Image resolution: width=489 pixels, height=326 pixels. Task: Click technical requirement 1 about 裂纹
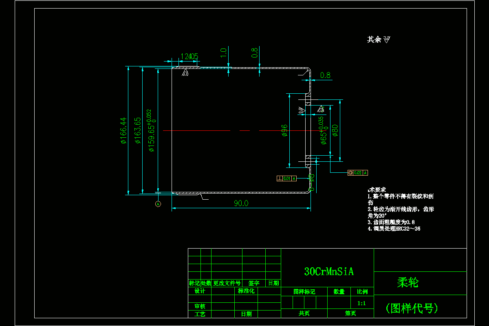tap(401, 199)
